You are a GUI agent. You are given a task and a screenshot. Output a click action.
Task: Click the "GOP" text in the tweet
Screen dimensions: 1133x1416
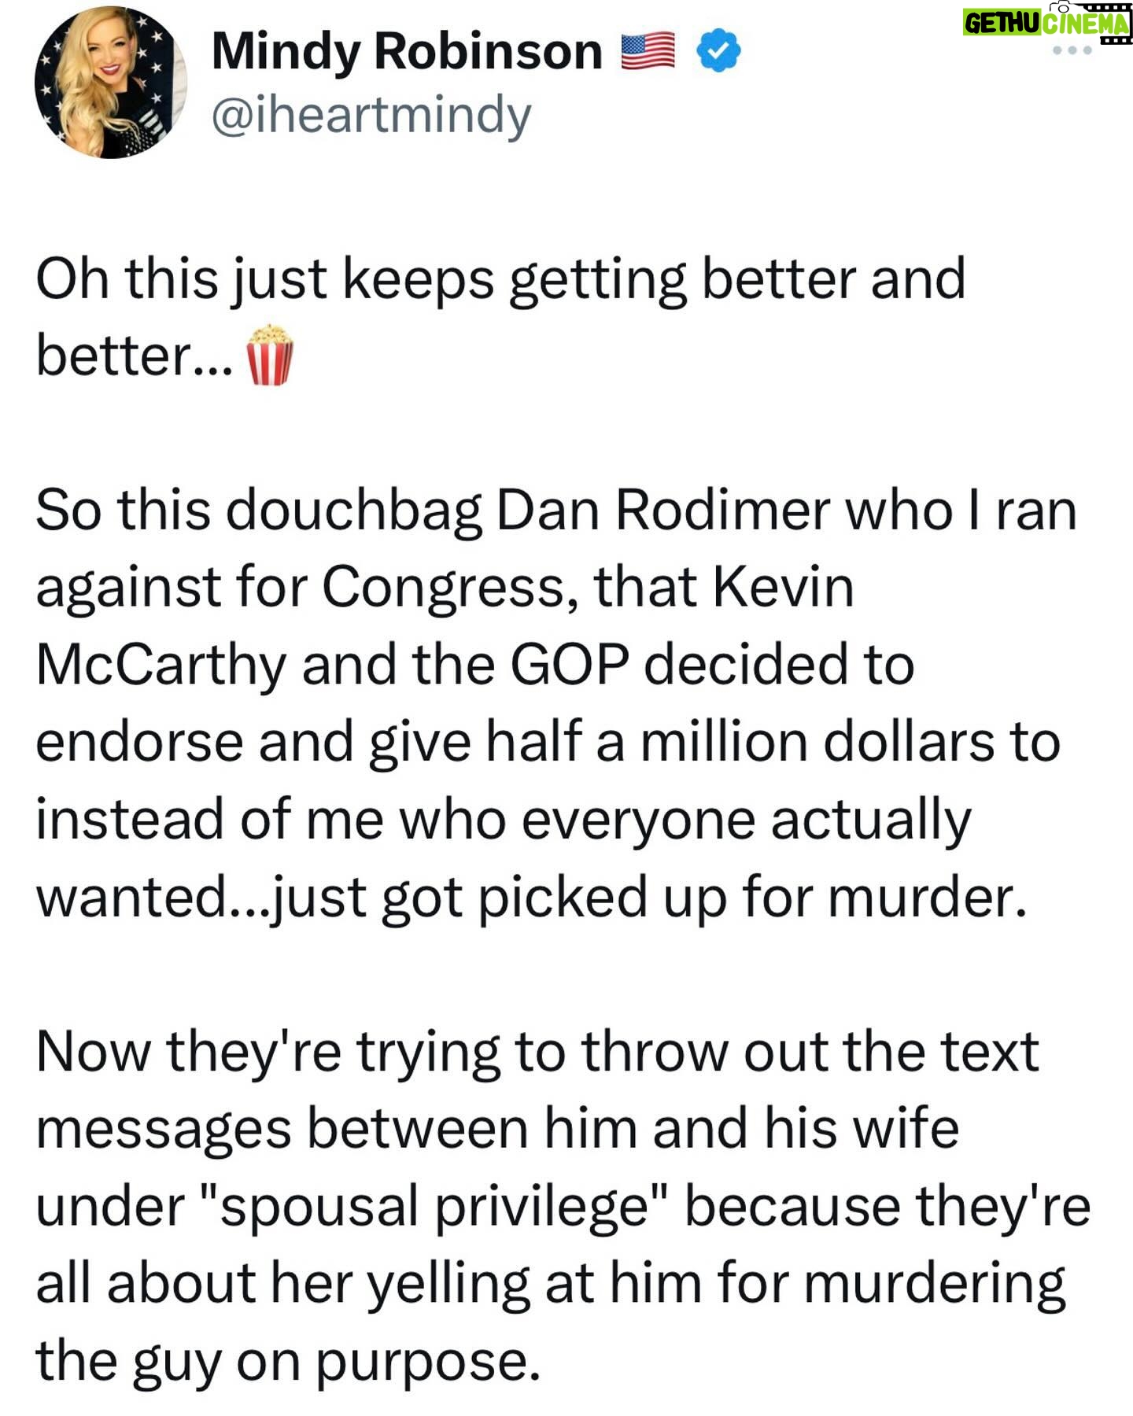click(570, 664)
